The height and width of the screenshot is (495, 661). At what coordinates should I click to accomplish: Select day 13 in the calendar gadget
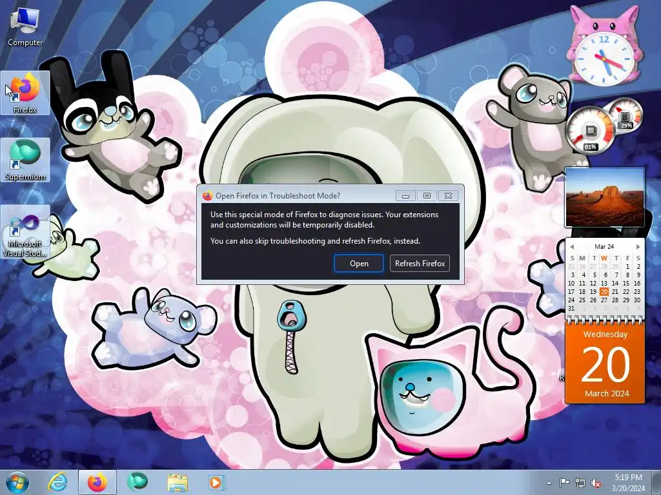pyautogui.click(x=604, y=284)
